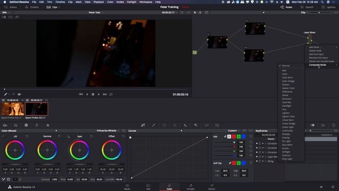
Task: Toggle the Timeline panel button
Action: pyautogui.click(x=32, y=7)
